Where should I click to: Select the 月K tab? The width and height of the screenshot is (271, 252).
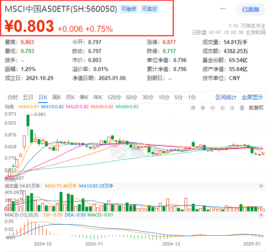[x=70, y=97]
